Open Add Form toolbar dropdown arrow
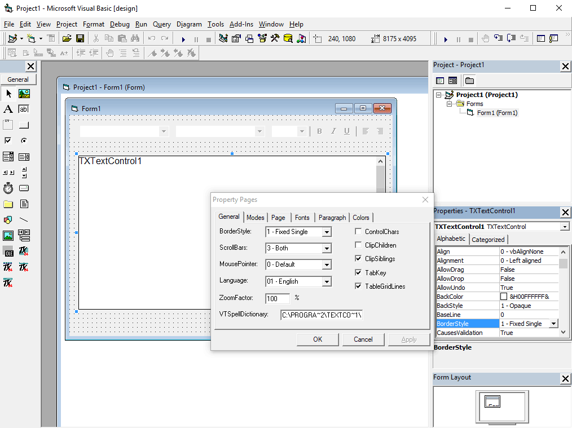This screenshot has width=572, height=428. tap(41, 38)
